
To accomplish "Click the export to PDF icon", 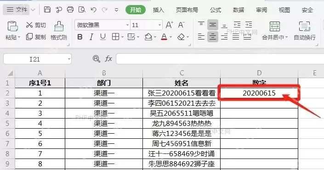I will click(59, 10).
